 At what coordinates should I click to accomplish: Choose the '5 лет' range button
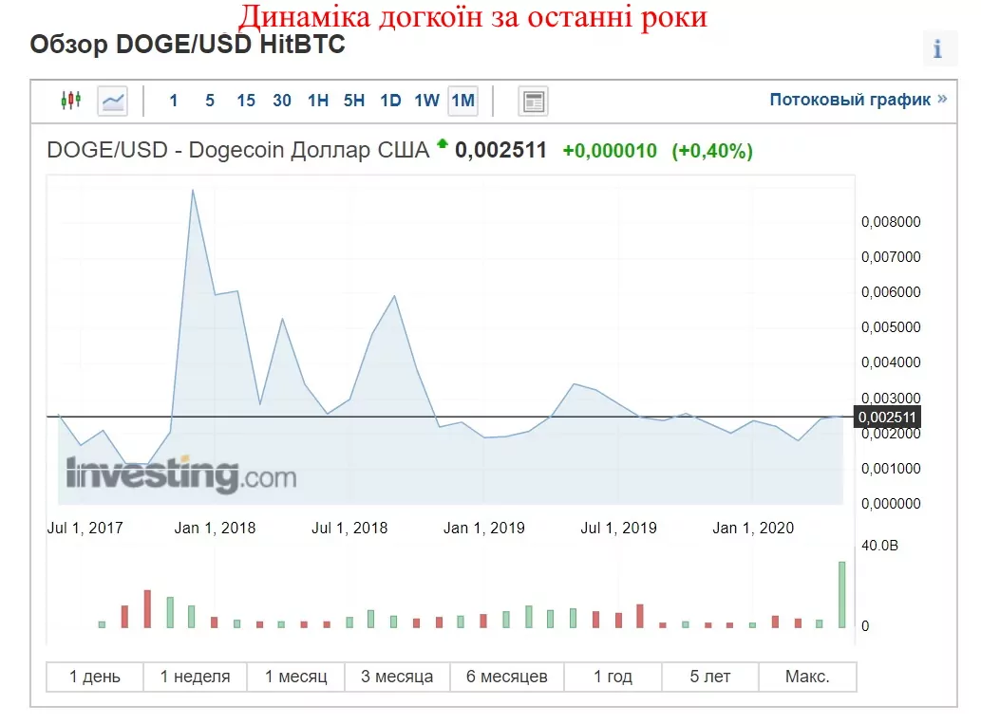[710, 677]
